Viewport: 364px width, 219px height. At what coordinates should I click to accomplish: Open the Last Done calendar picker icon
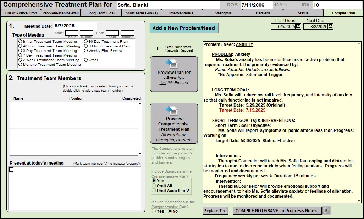tap(298, 26)
